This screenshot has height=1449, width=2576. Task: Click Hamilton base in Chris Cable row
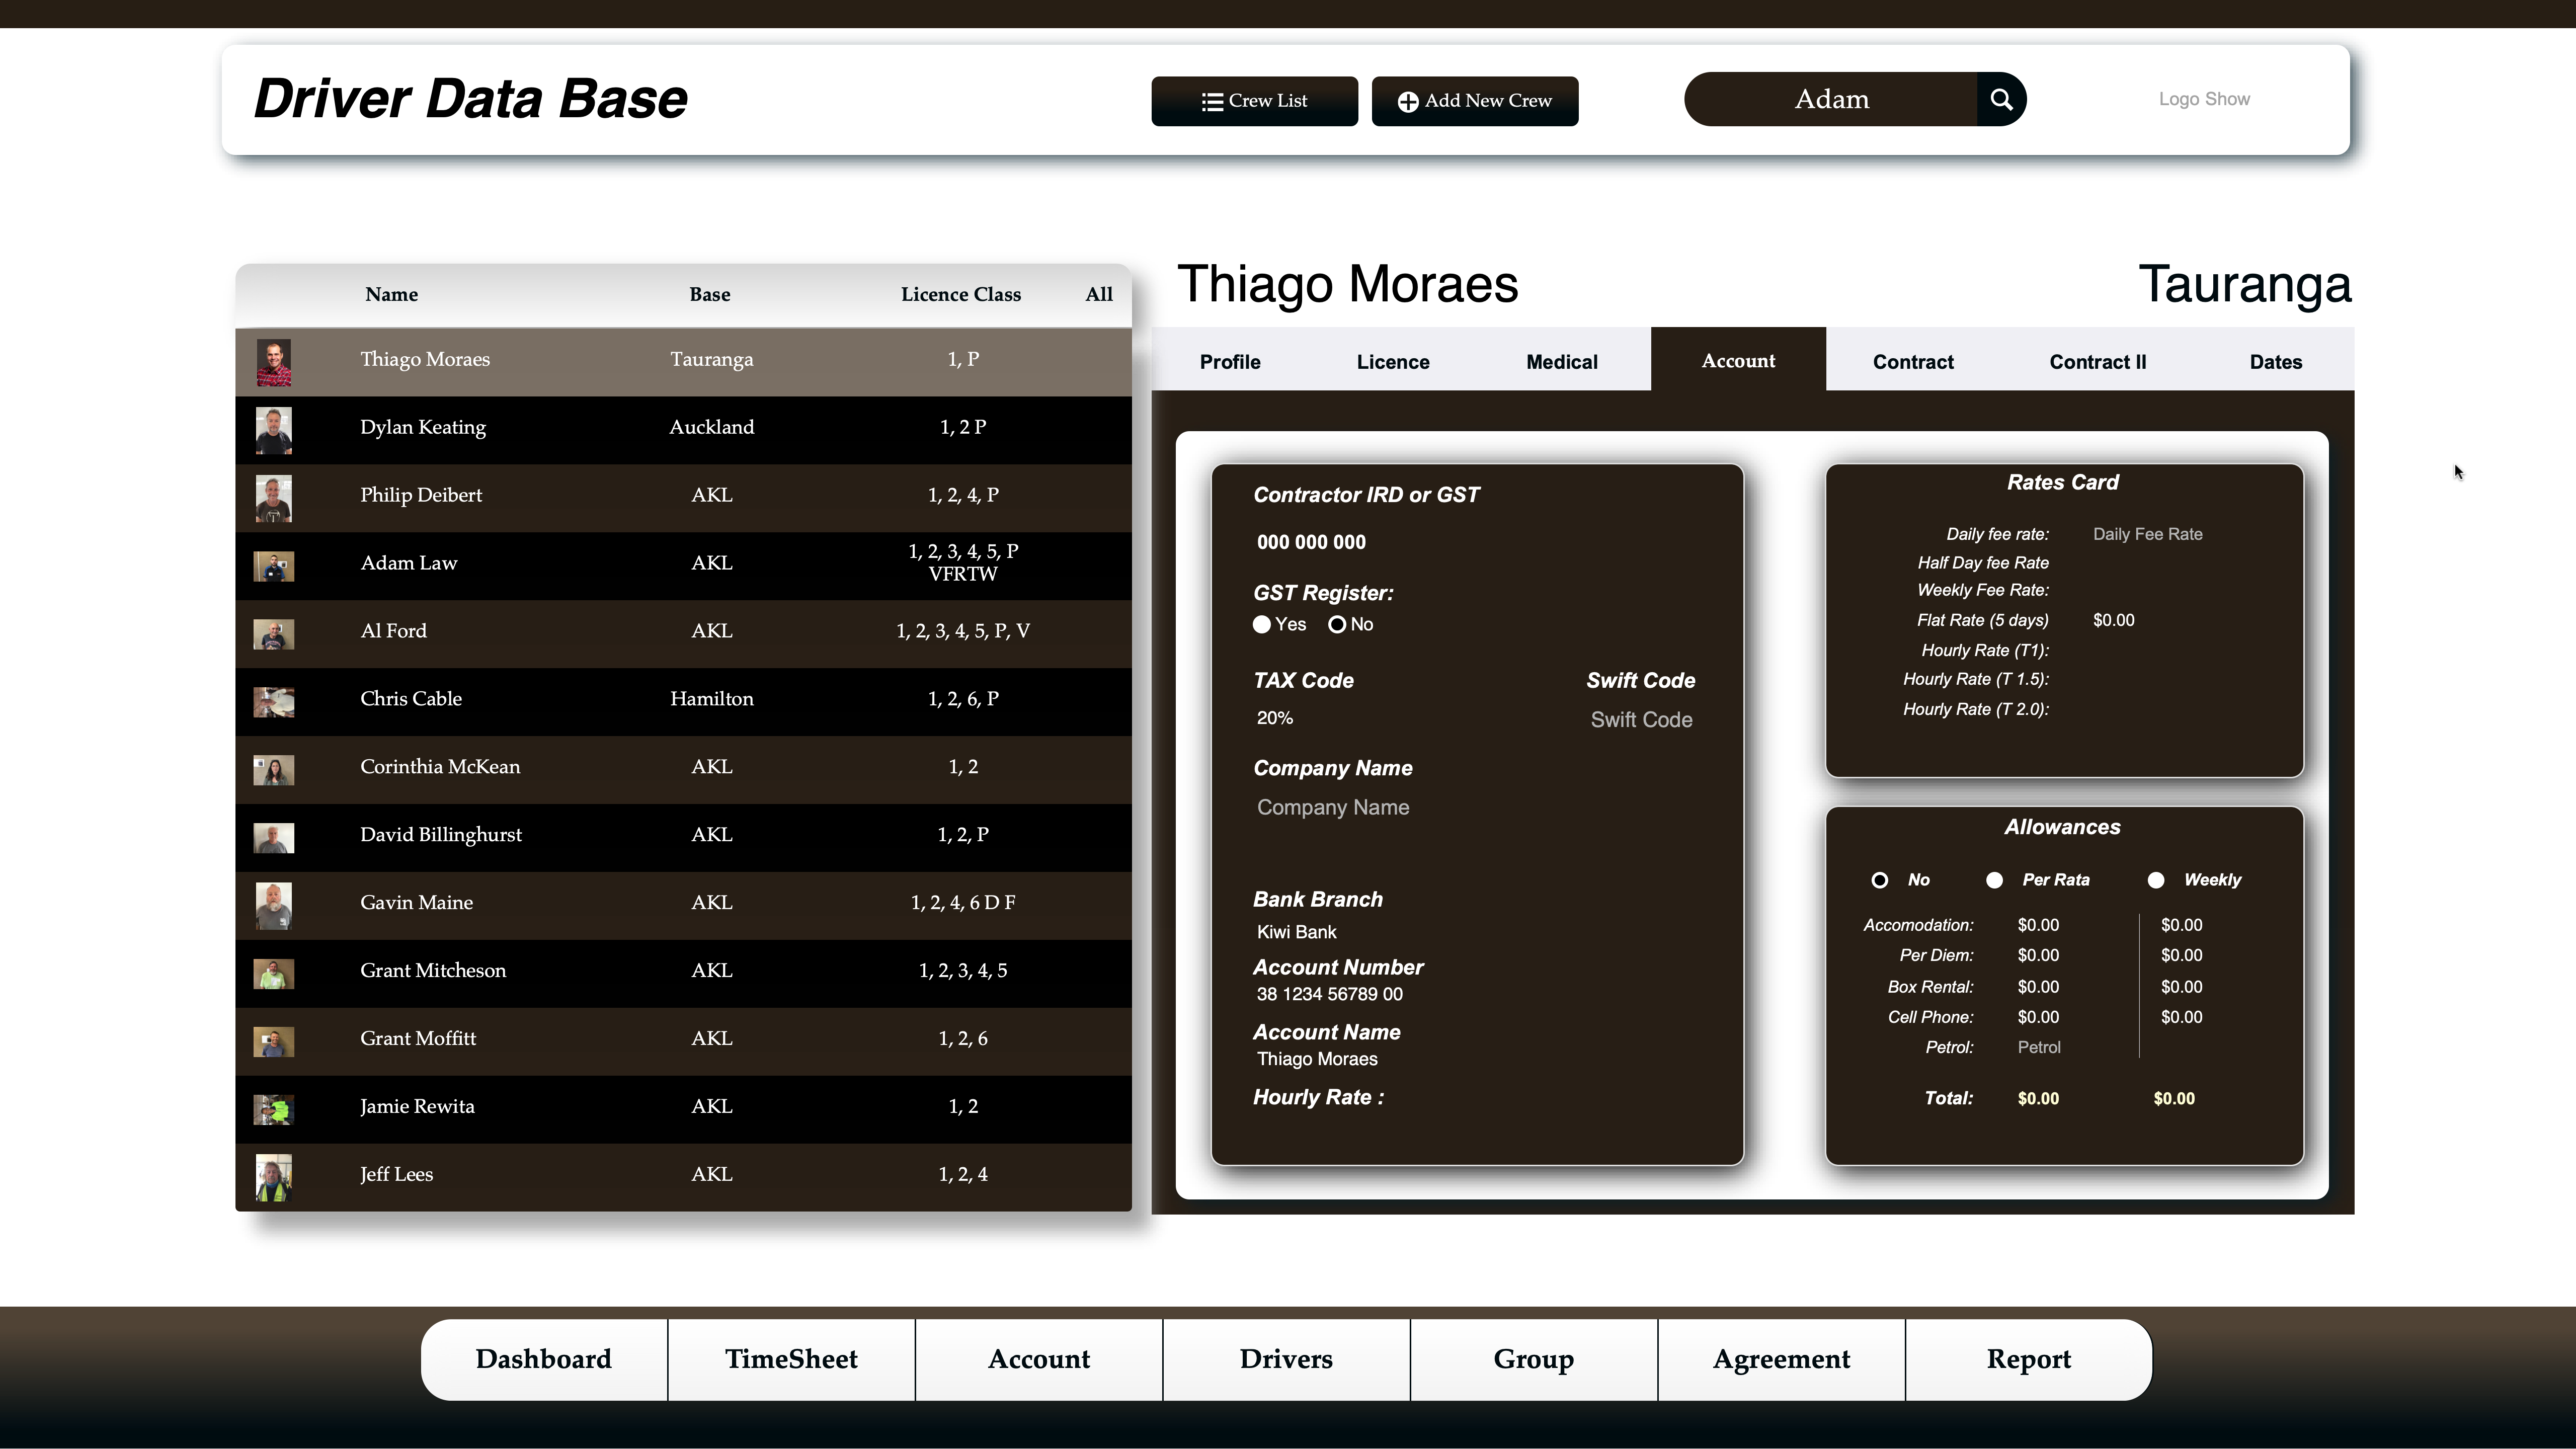(712, 699)
